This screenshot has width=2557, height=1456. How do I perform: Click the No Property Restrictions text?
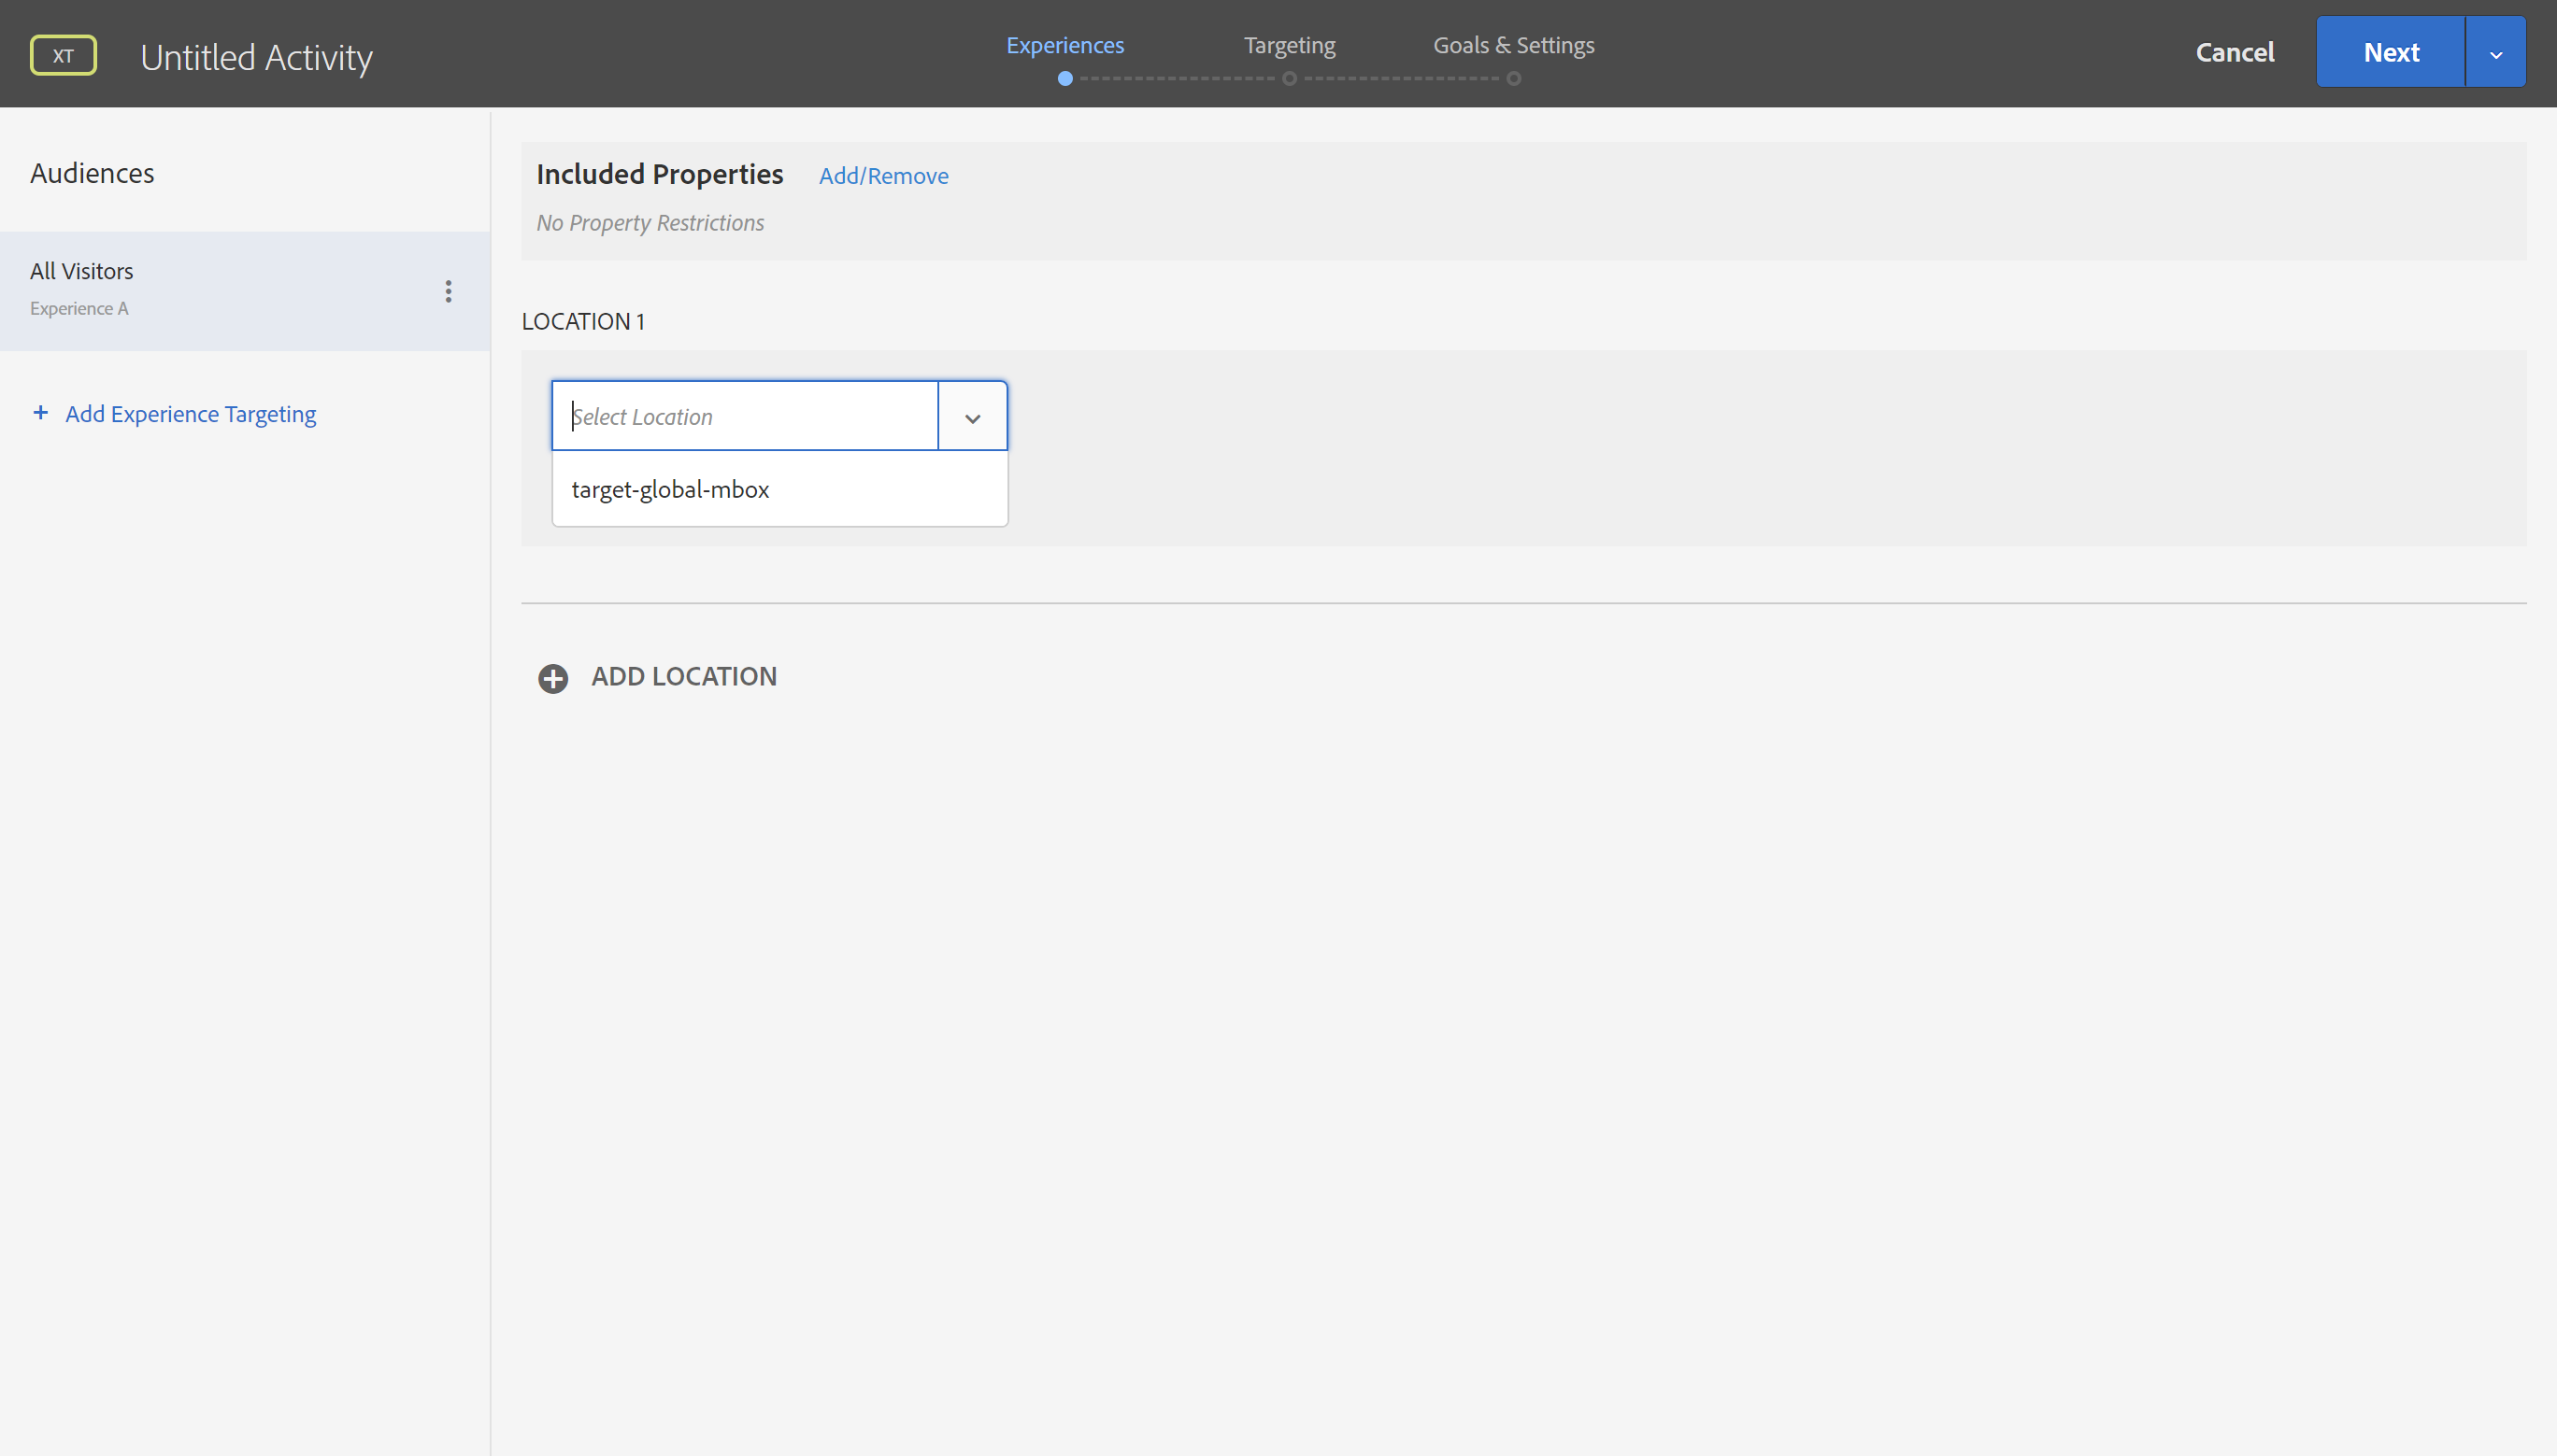(650, 223)
